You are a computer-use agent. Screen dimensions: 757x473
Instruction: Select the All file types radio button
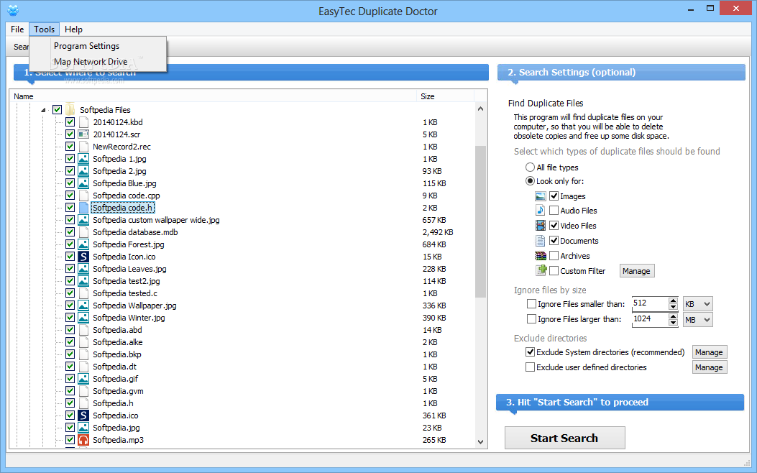tap(530, 167)
